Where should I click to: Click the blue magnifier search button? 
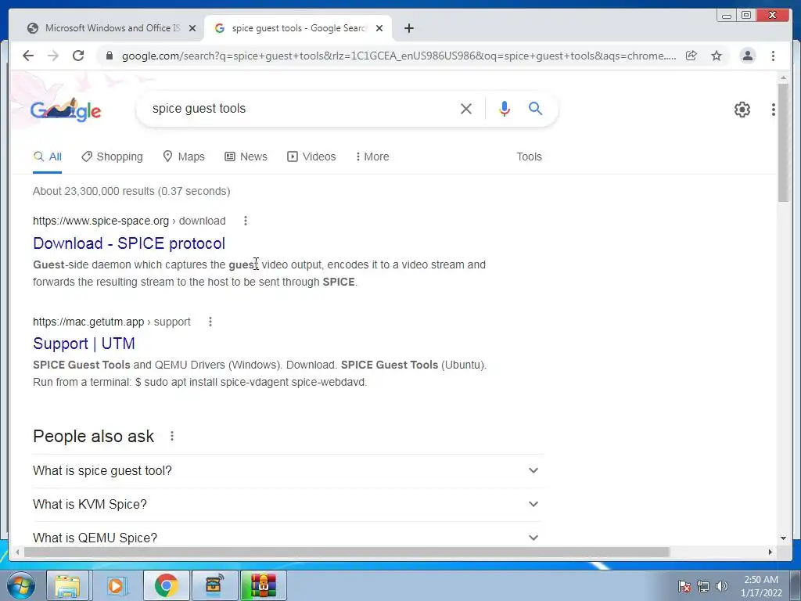point(535,108)
